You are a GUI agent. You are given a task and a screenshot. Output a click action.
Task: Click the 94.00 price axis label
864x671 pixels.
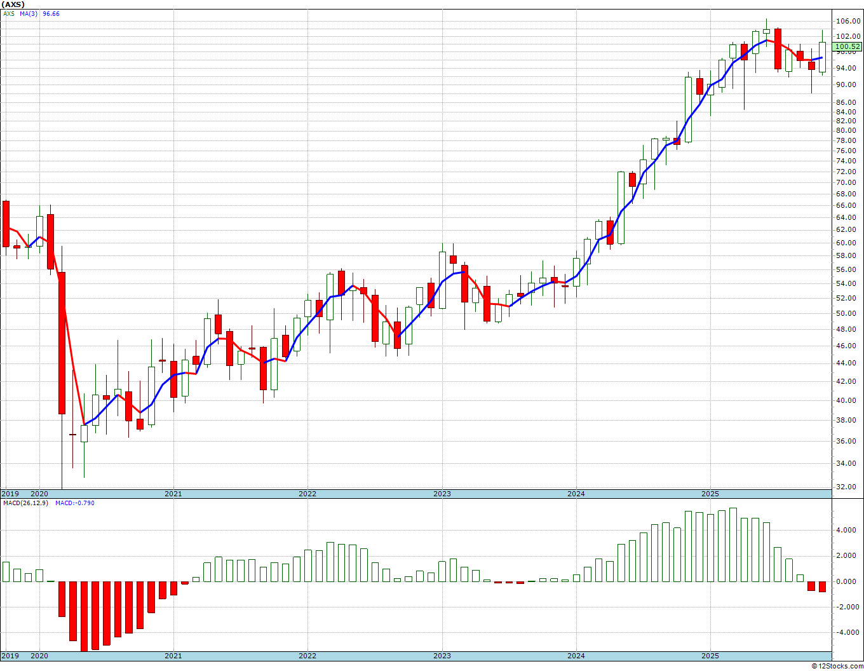click(x=848, y=68)
